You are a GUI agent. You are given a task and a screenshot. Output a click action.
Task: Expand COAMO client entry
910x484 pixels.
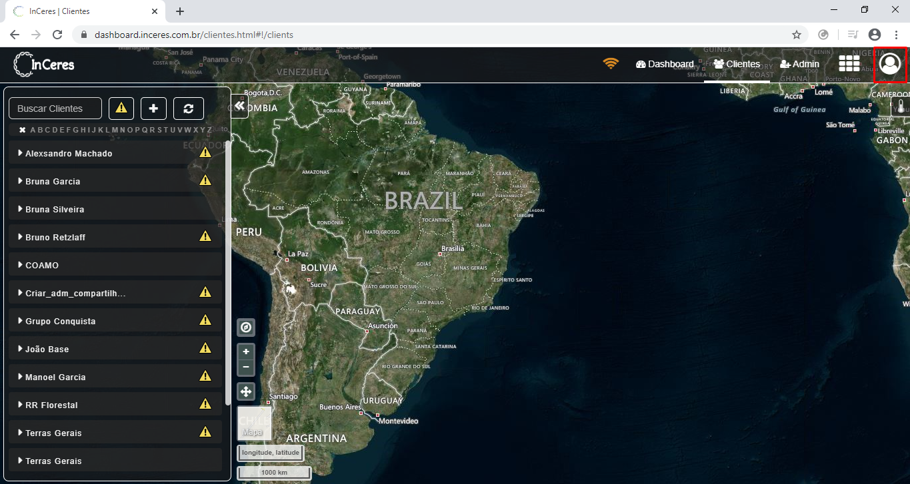click(x=21, y=265)
